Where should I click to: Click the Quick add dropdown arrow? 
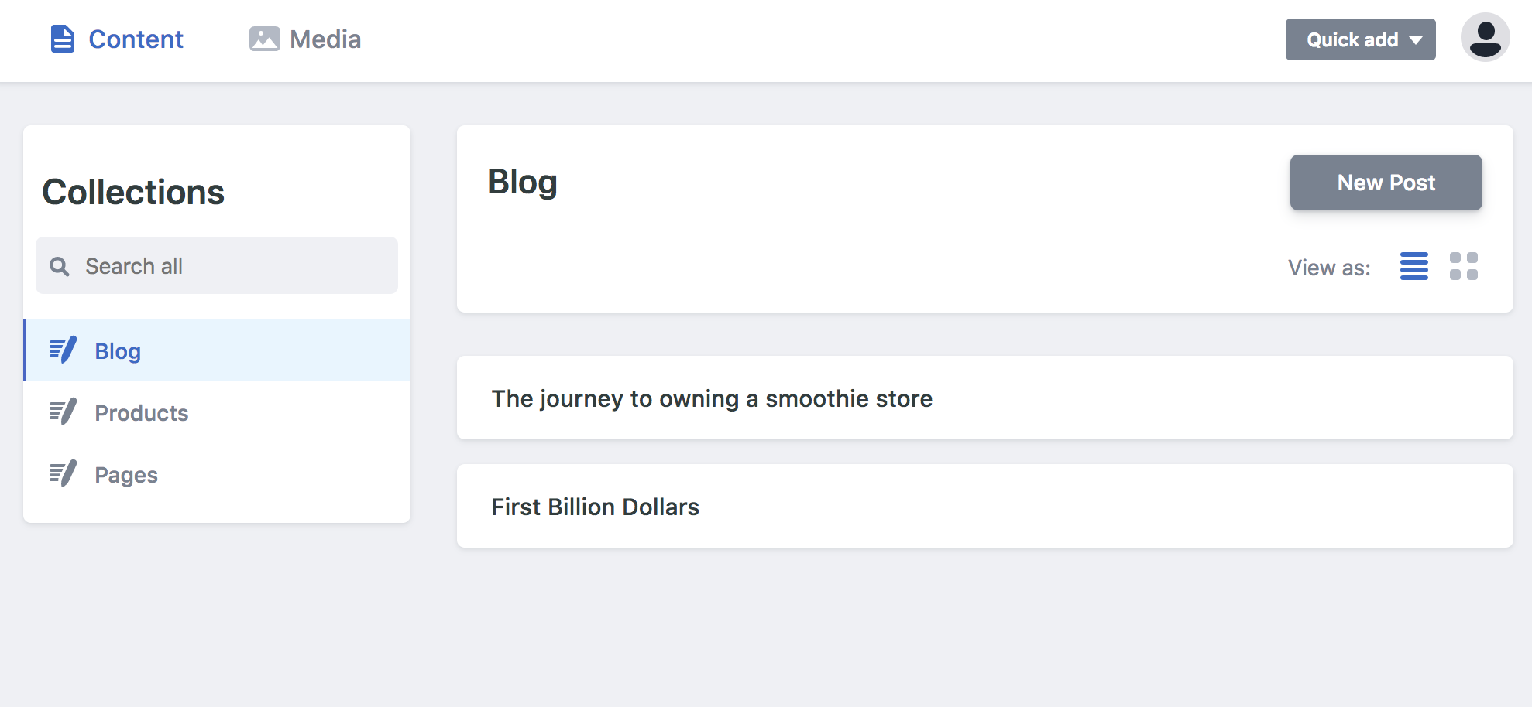pos(1416,40)
